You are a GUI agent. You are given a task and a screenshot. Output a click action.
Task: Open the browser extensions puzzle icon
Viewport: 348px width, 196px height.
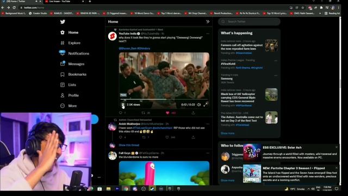pyautogui.click(x=321, y=8)
